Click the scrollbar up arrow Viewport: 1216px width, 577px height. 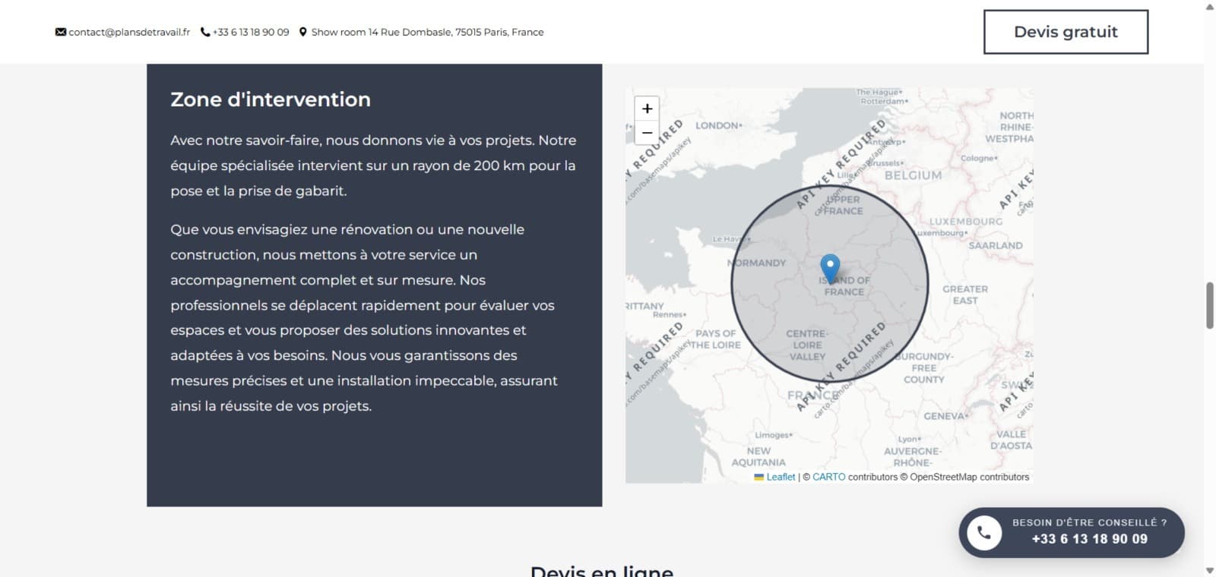[1209, 6]
